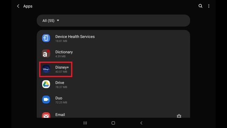Open the three-dot more options menu
Viewport: 227px width, 128px height.
[x=209, y=6]
